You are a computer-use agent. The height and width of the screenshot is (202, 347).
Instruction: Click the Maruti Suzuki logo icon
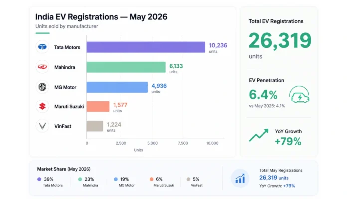(42, 106)
